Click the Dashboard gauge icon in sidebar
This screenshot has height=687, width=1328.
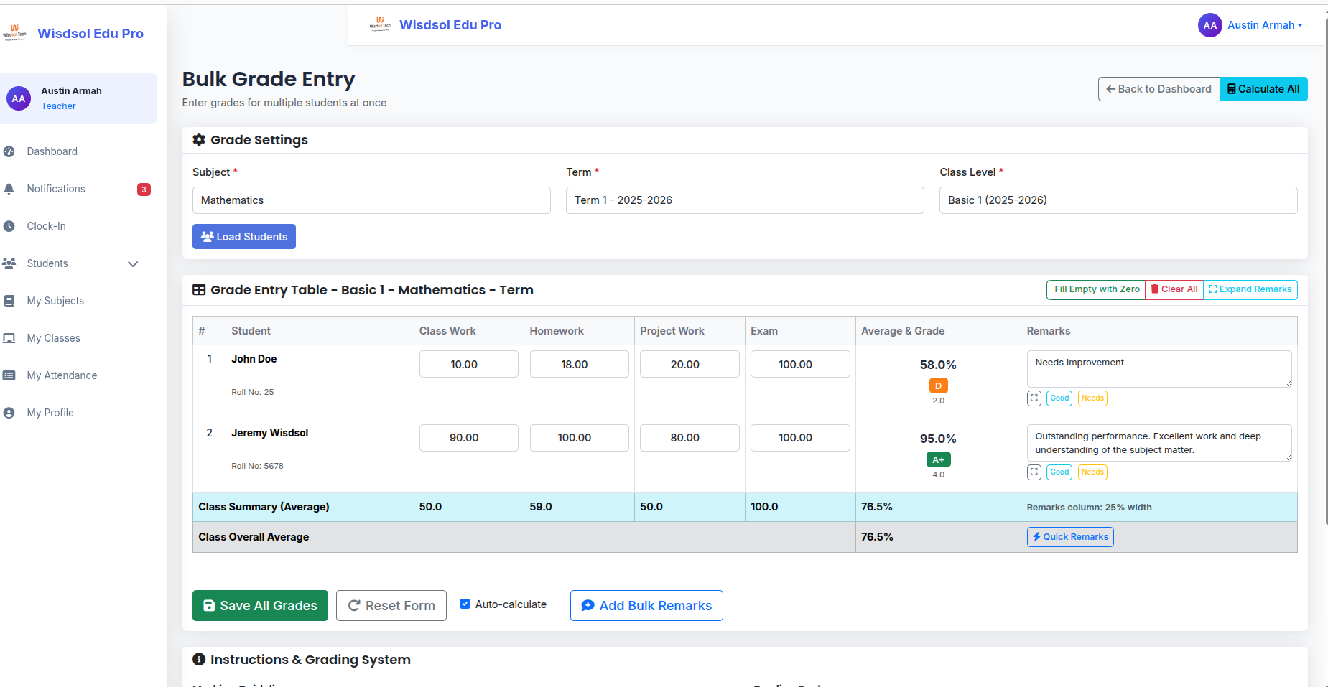(x=9, y=151)
